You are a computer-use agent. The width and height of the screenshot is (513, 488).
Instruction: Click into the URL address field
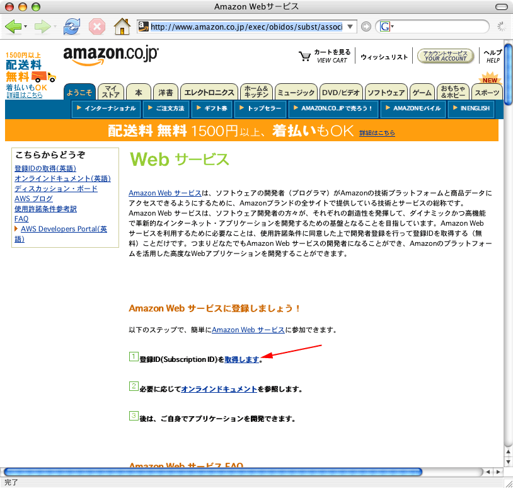[246, 26]
